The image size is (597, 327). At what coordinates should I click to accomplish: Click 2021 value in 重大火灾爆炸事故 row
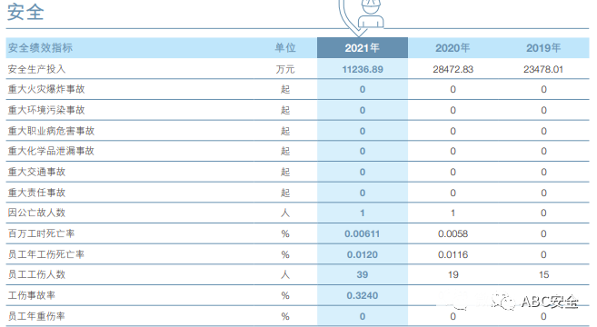[362, 89]
